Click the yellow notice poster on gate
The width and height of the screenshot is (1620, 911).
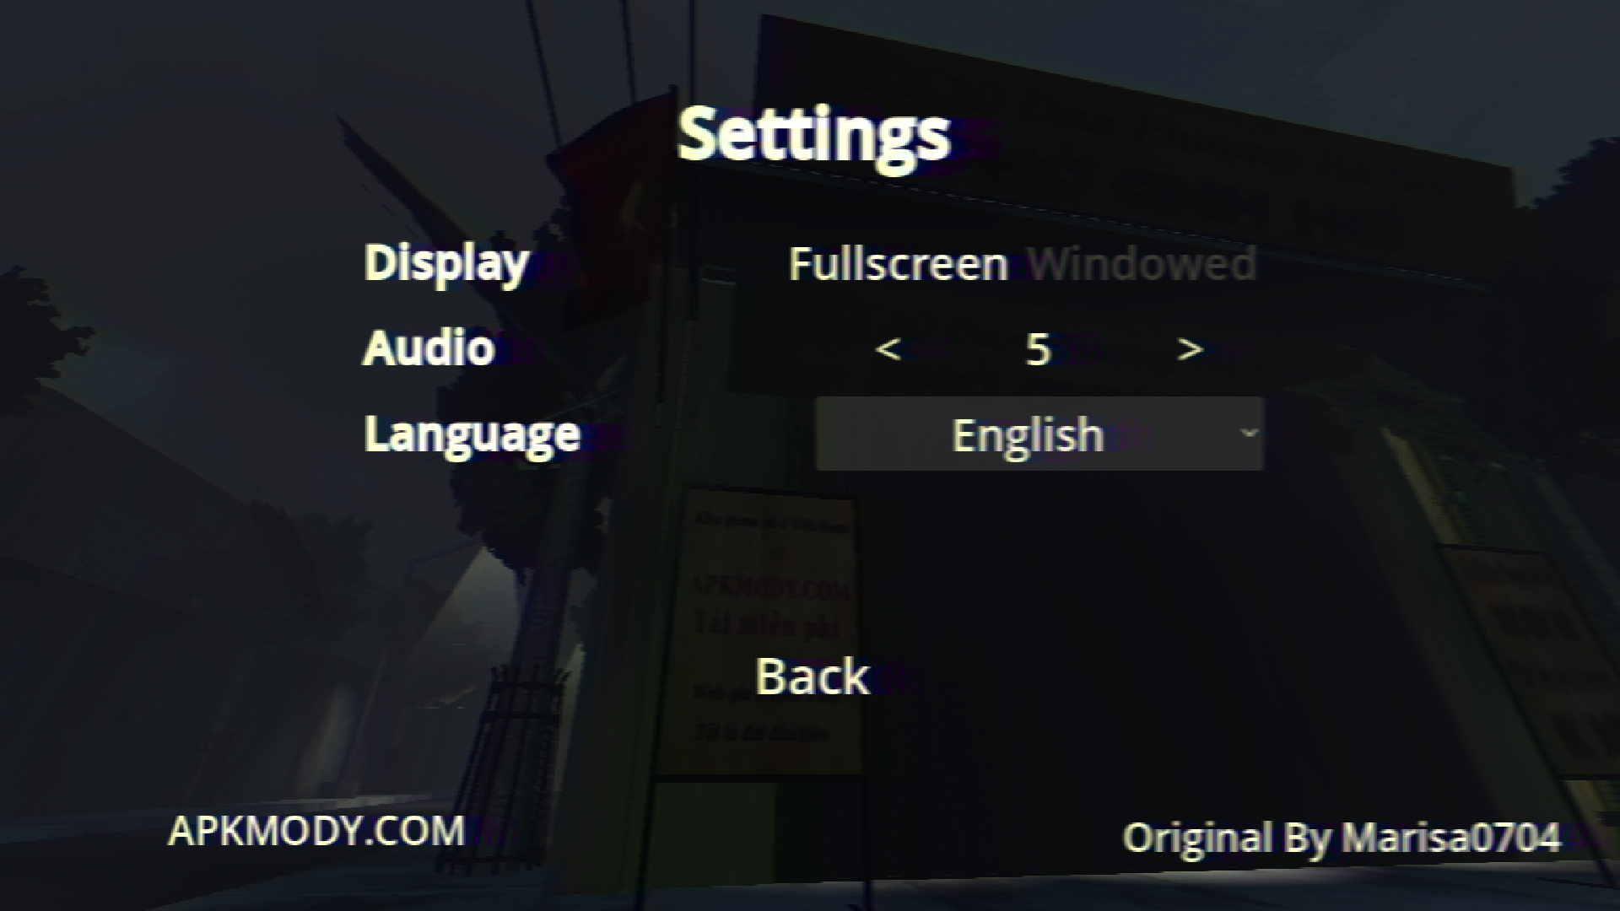pos(758,631)
